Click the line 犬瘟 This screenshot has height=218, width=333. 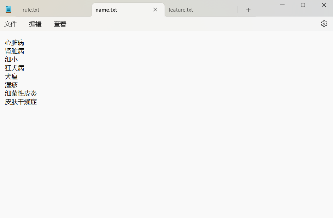(x=11, y=77)
